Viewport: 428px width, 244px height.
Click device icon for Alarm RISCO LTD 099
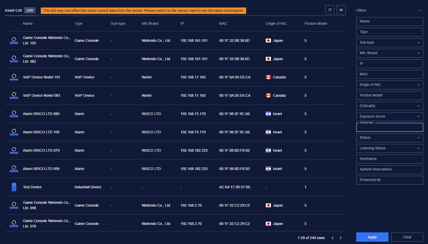[x=14, y=169]
